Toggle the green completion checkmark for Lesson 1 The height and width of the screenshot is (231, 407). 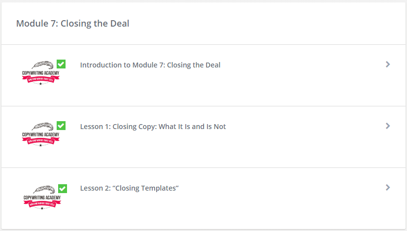61,126
